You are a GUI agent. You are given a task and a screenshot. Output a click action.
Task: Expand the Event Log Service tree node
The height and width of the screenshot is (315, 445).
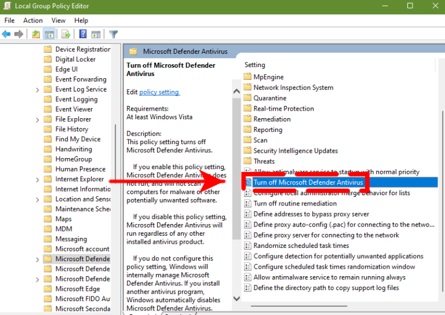point(38,90)
